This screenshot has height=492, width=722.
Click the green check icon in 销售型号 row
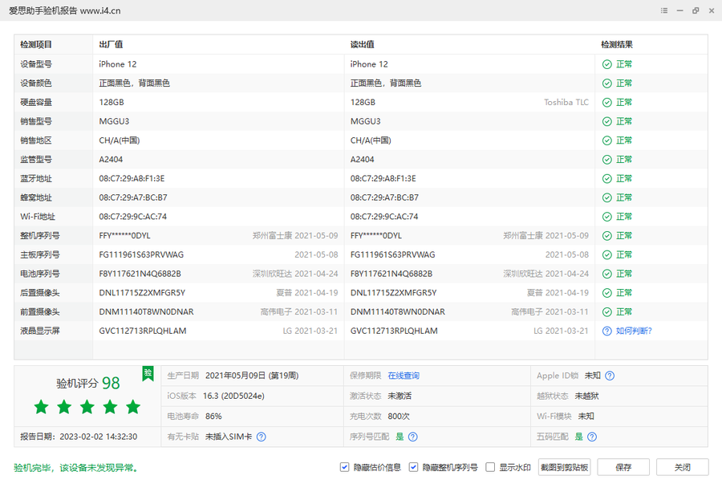(x=607, y=122)
